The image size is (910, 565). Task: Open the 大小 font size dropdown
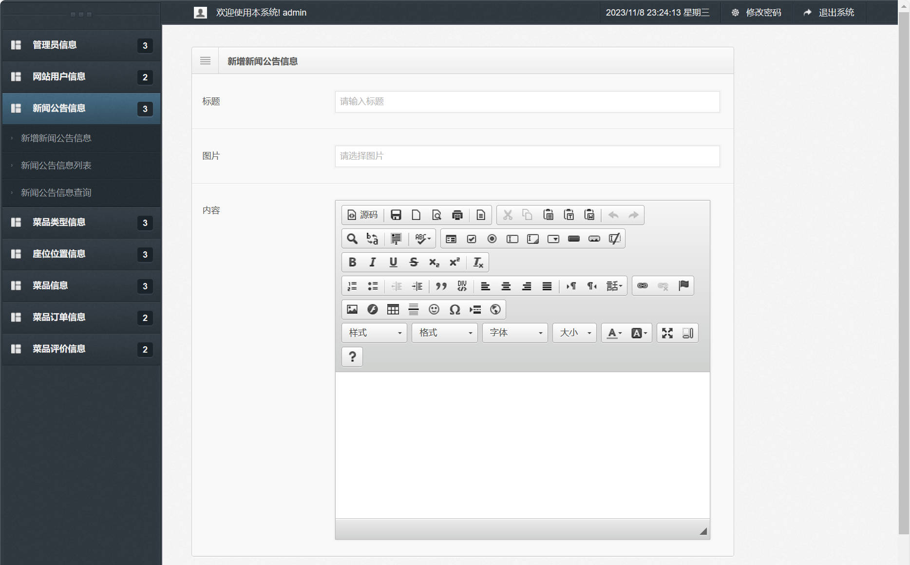point(574,333)
